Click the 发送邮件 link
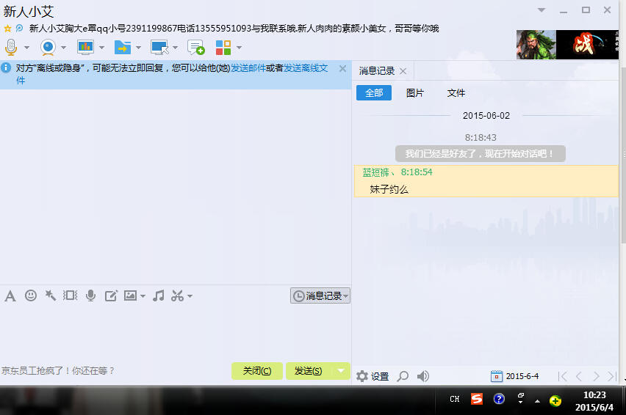The height and width of the screenshot is (415, 626). [248, 68]
